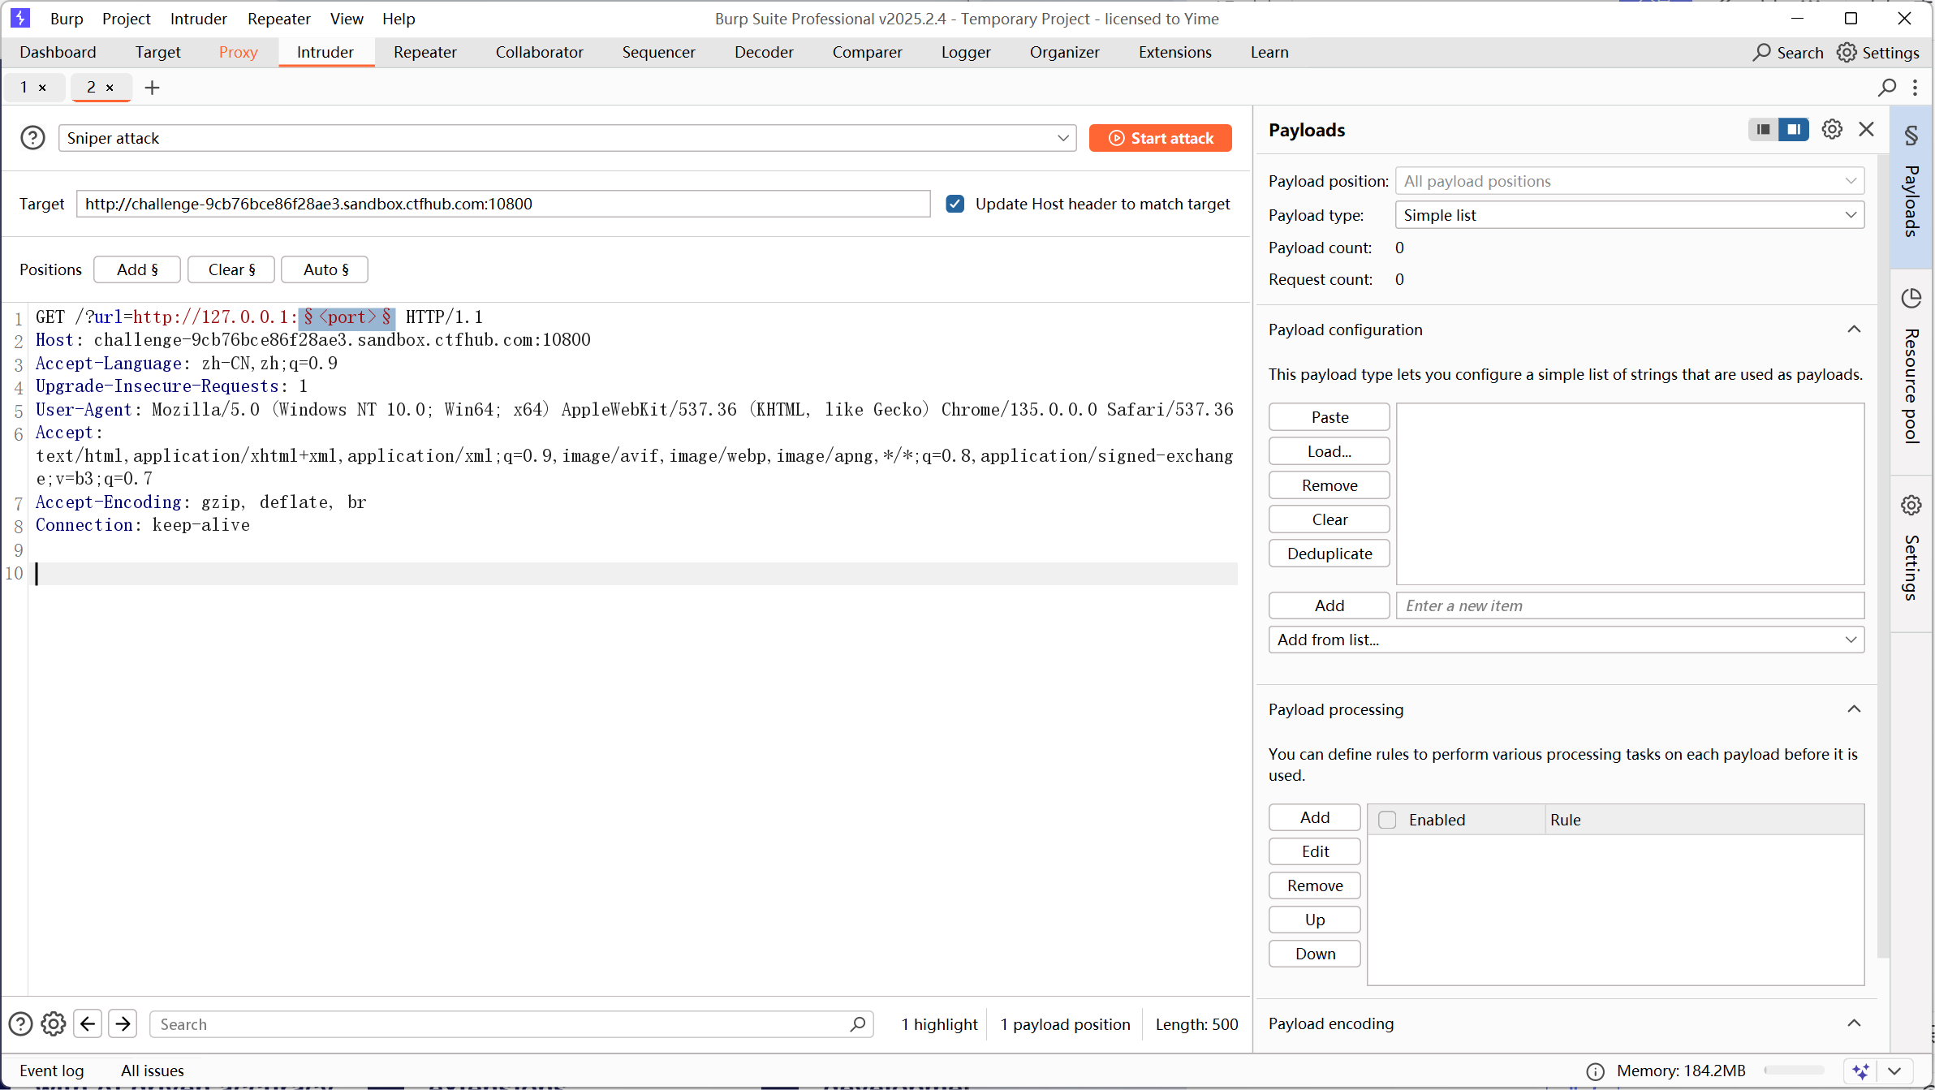Toggle the Enabled checkbox in processing rules
1935x1090 pixels.
coord(1387,820)
